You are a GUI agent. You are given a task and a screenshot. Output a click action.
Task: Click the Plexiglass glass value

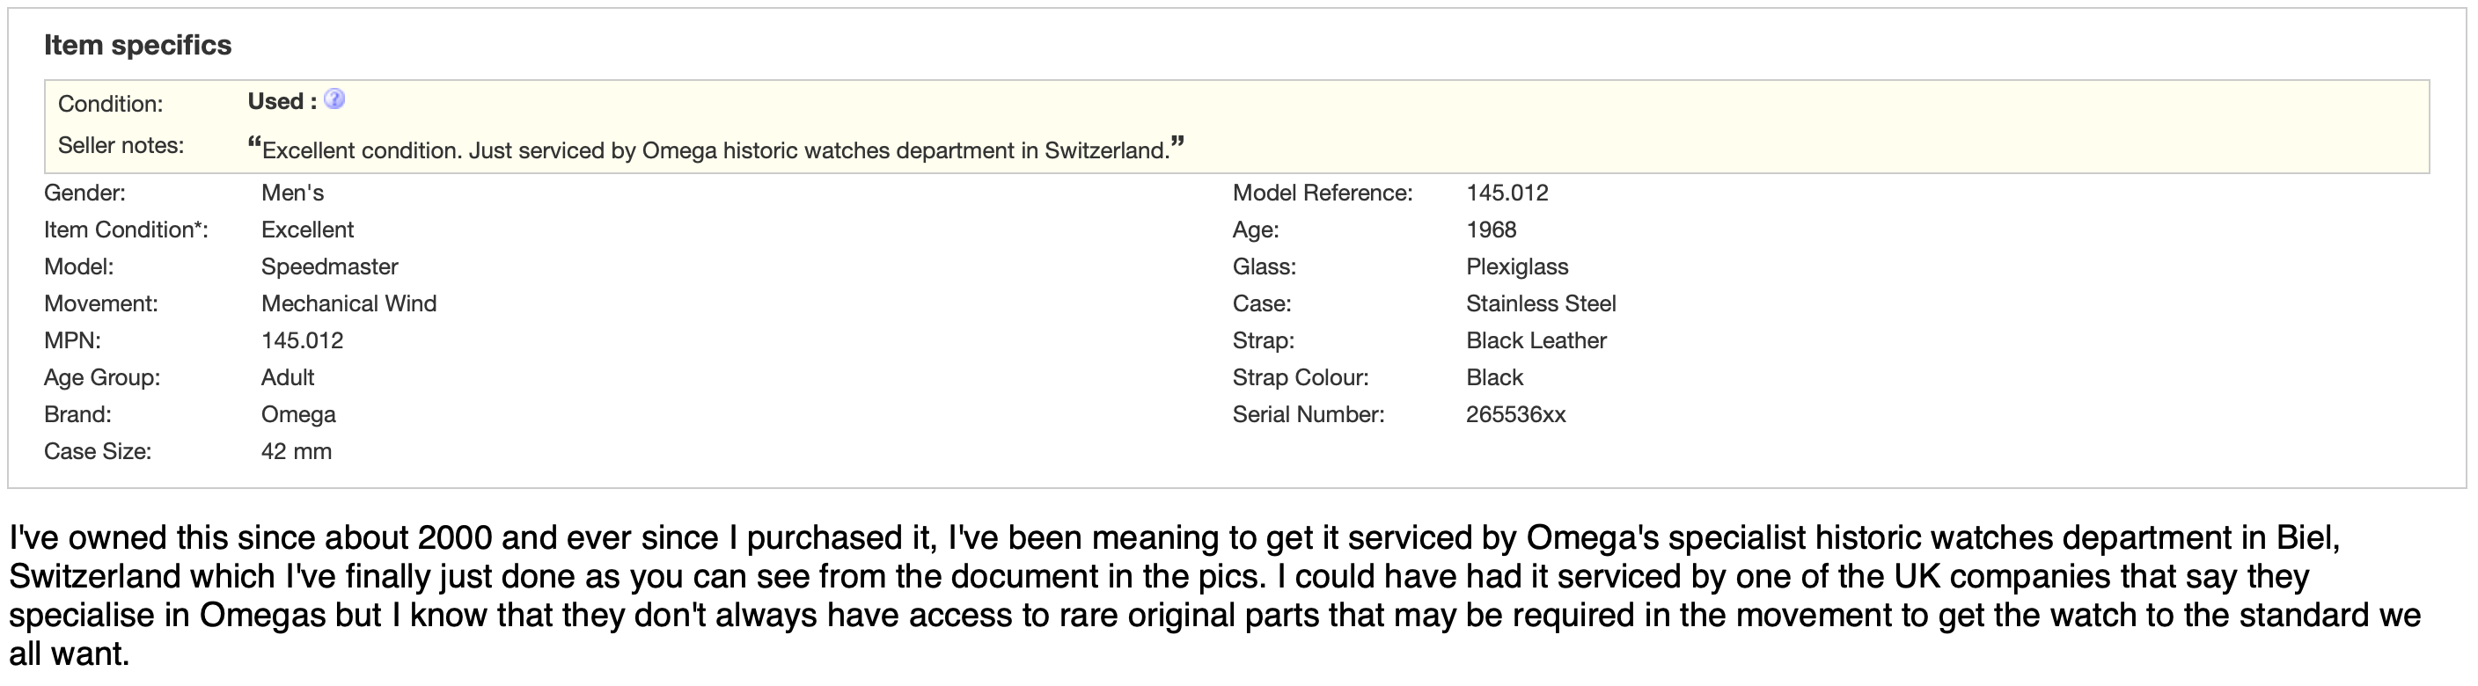[x=1516, y=267]
